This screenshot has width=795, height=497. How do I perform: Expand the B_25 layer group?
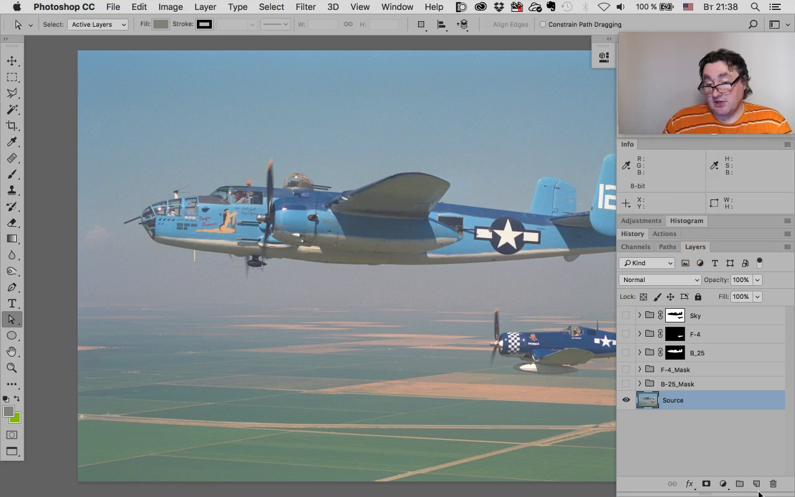639,353
